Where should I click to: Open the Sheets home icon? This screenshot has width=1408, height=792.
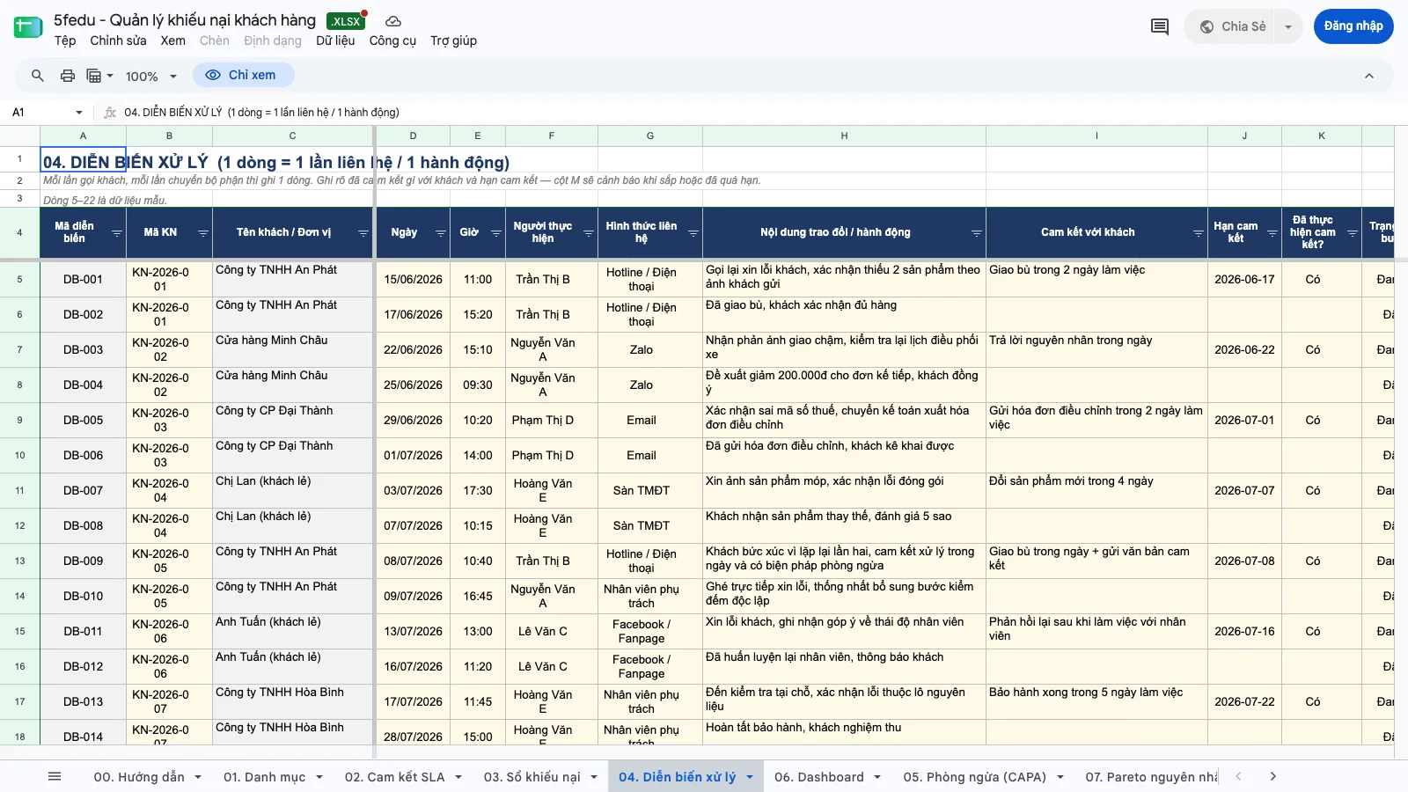(x=28, y=27)
